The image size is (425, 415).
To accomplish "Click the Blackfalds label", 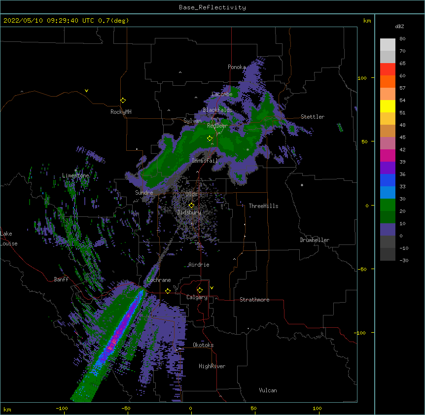I will 217,110.
